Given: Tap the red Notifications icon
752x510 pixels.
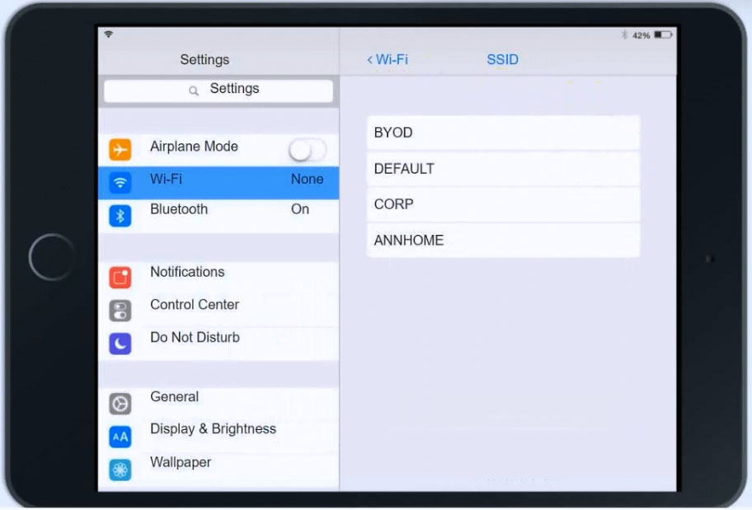Looking at the screenshot, I should [x=120, y=278].
